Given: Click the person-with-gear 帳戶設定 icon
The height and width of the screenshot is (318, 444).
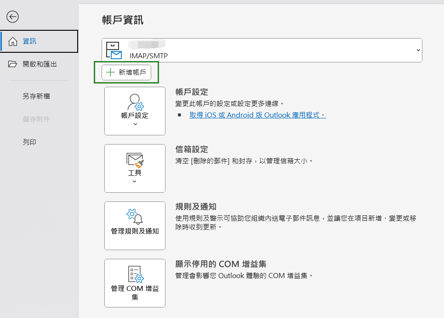Looking at the screenshot, I should click(x=135, y=102).
